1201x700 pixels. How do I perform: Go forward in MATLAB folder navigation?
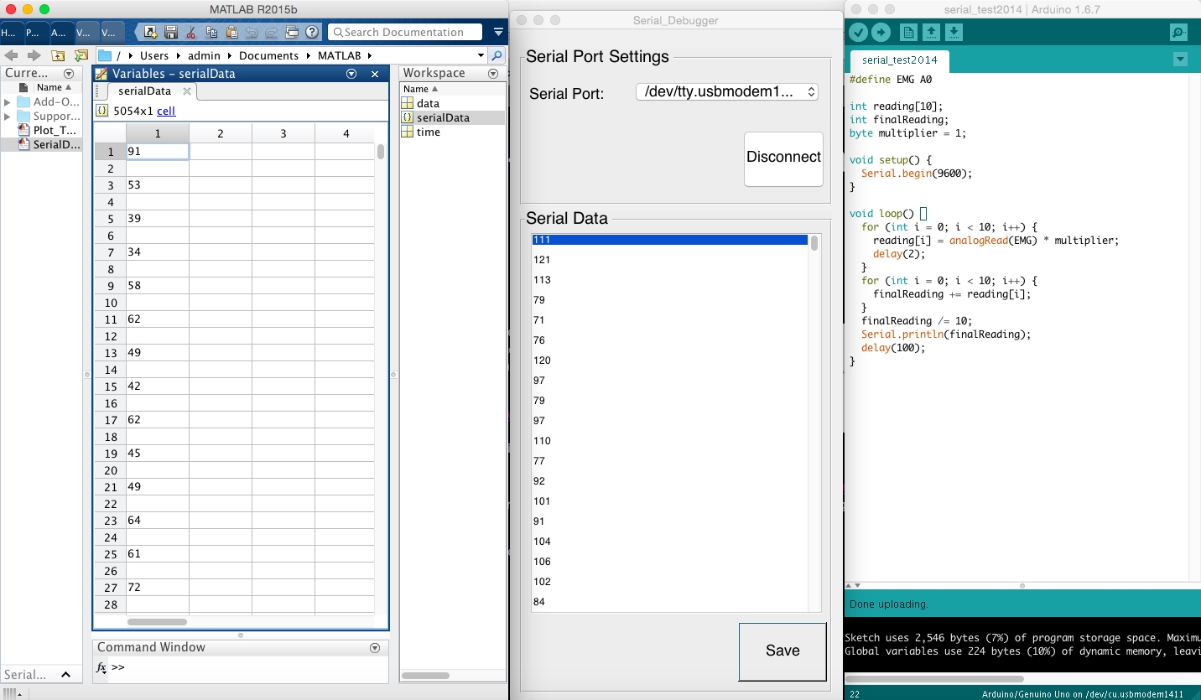34,55
